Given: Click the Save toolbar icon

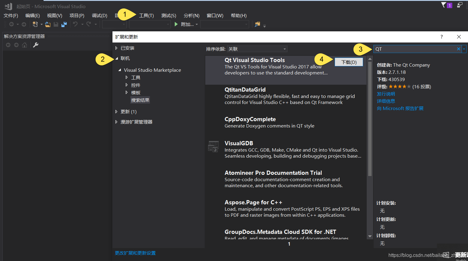Looking at the screenshot, I should tap(56, 24).
